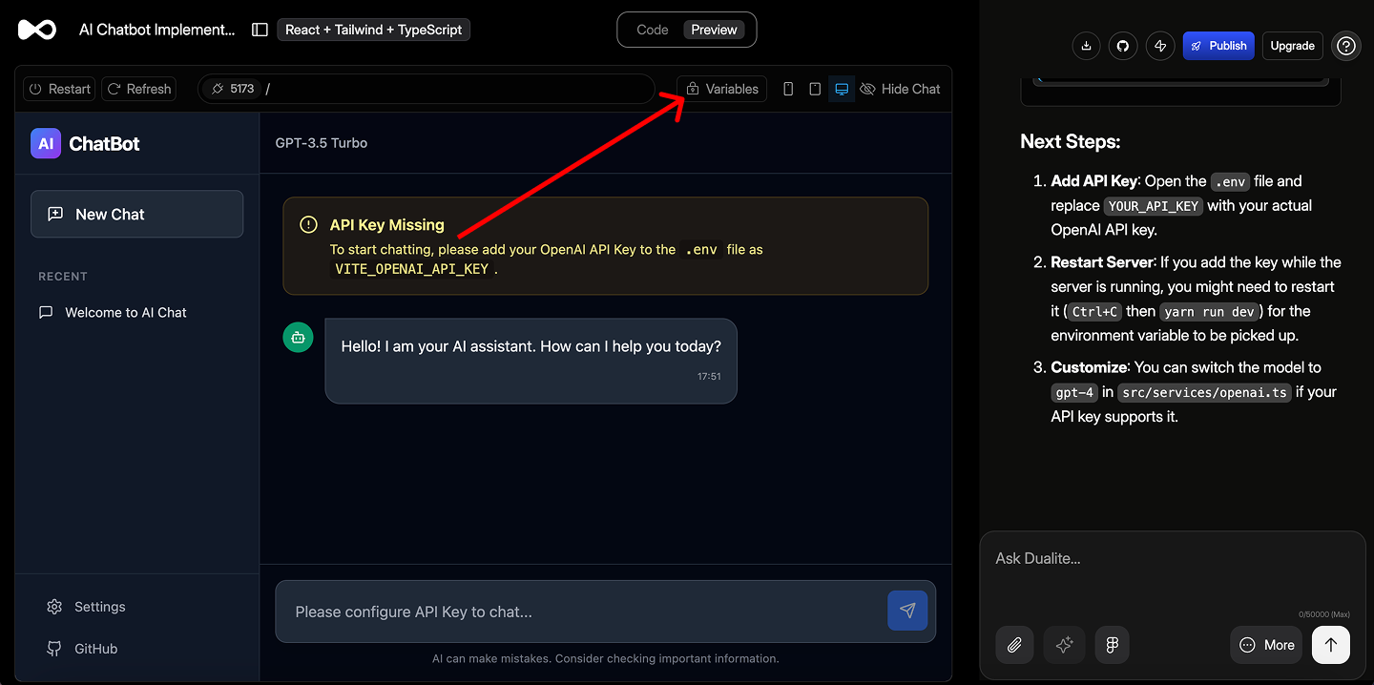Select Welcome to AI Chat in recent list
1374x685 pixels.
(126, 312)
